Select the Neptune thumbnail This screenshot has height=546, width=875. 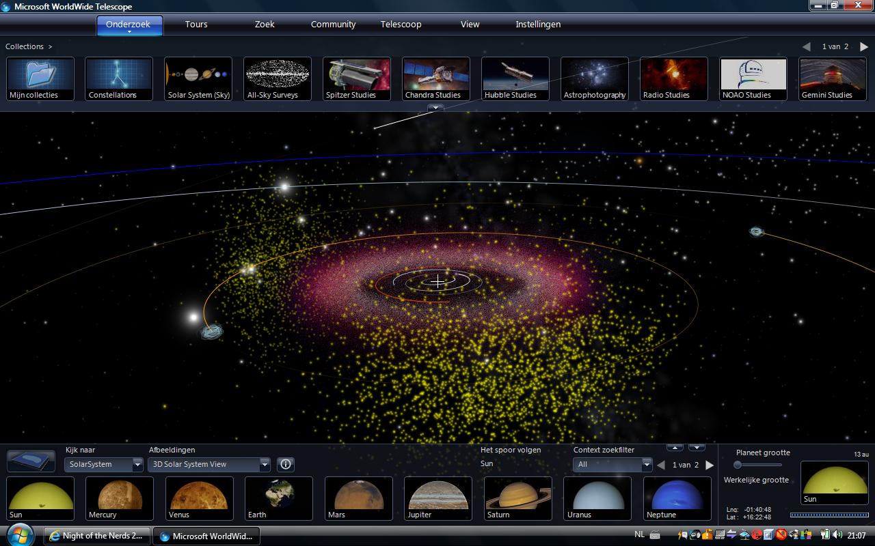pyautogui.click(x=677, y=499)
